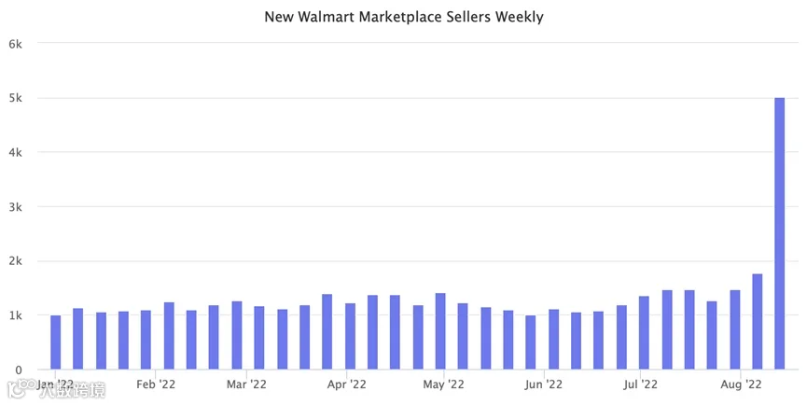Click the 3k y-axis label

pos(16,207)
